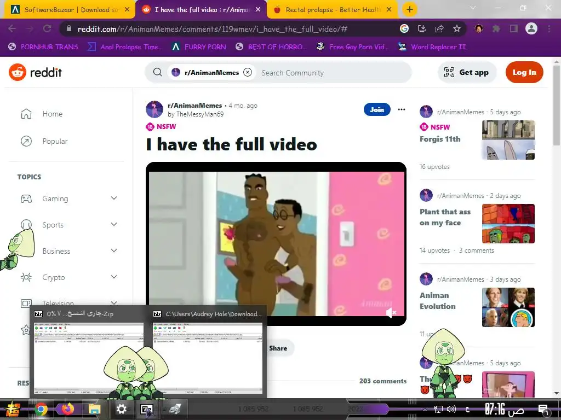Select the 'I have the full video' tab
Screen dimensions: 561x420
(x=201, y=10)
